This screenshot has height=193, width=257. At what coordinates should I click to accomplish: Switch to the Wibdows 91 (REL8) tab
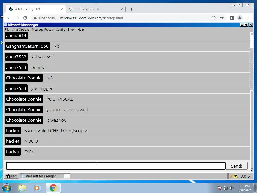tap(36, 9)
